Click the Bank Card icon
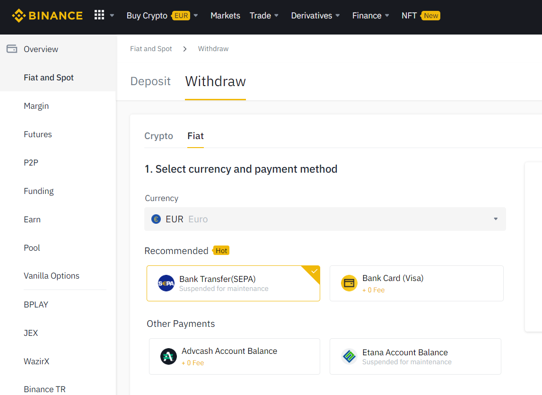Screen dimensions: 542x395 point(350,283)
